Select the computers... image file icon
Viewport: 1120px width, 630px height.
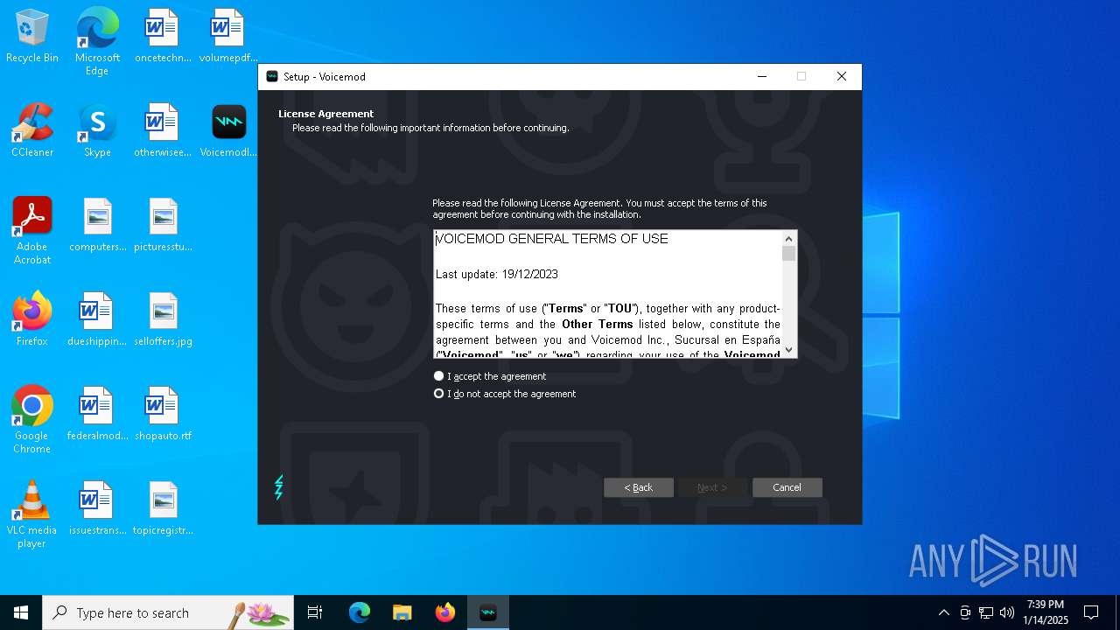pos(97,225)
